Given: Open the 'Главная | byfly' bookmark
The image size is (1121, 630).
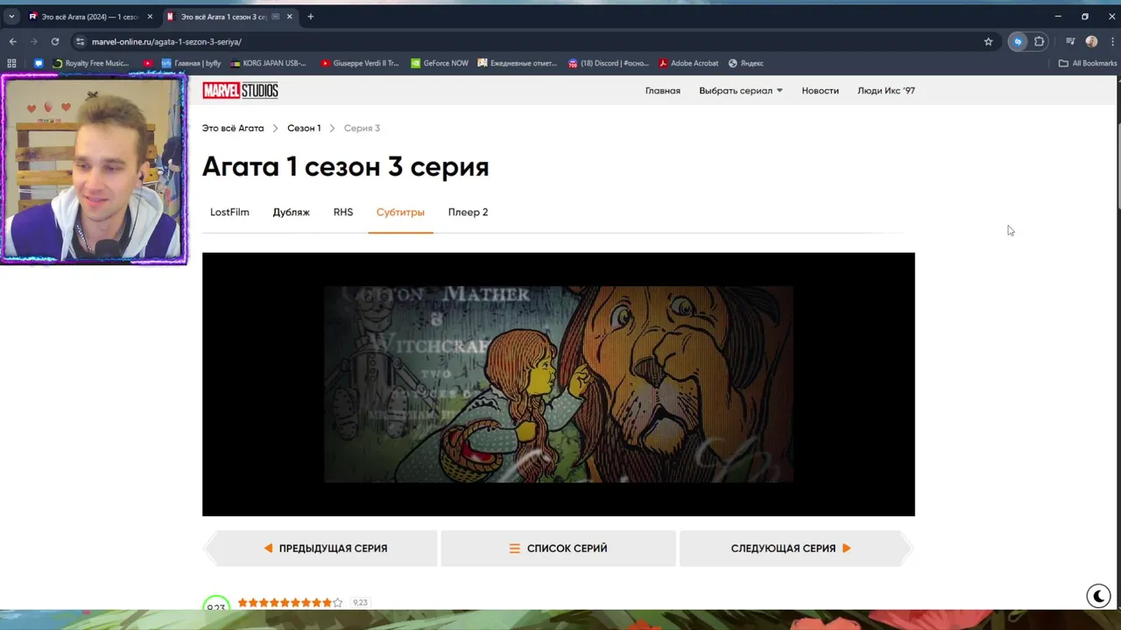Looking at the screenshot, I should (191, 63).
